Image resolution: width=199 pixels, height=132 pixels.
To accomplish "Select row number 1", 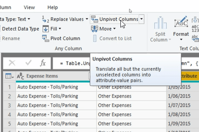I will click(9, 87).
